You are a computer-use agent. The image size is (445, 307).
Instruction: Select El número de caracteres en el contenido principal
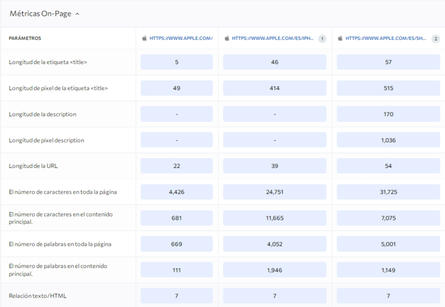pos(61,218)
